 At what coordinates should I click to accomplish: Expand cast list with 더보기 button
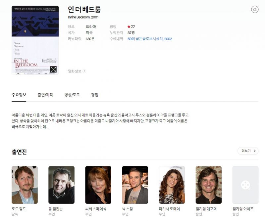pyautogui.click(x=248, y=151)
